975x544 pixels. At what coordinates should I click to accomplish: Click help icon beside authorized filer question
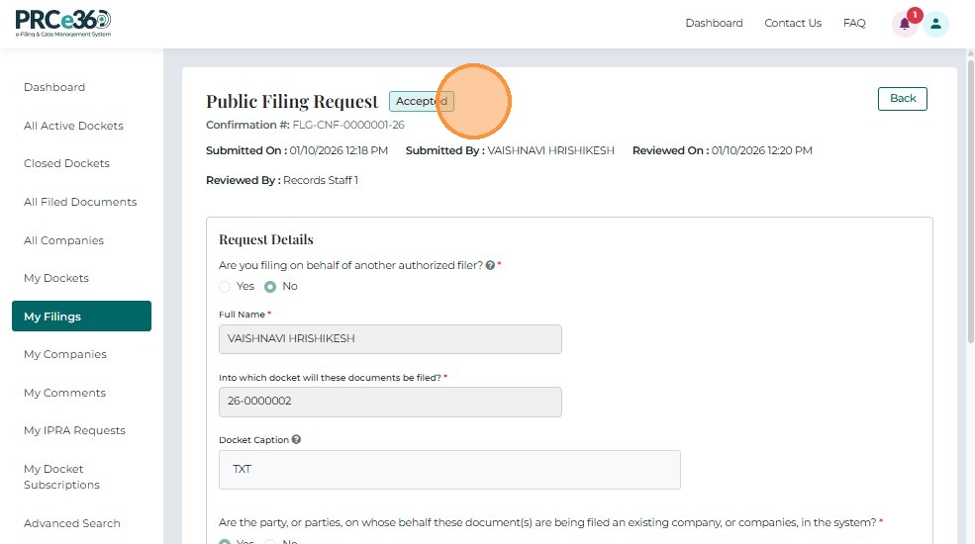(491, 265)
